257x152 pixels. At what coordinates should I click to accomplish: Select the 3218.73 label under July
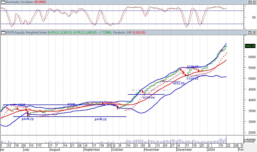(27, 119)
